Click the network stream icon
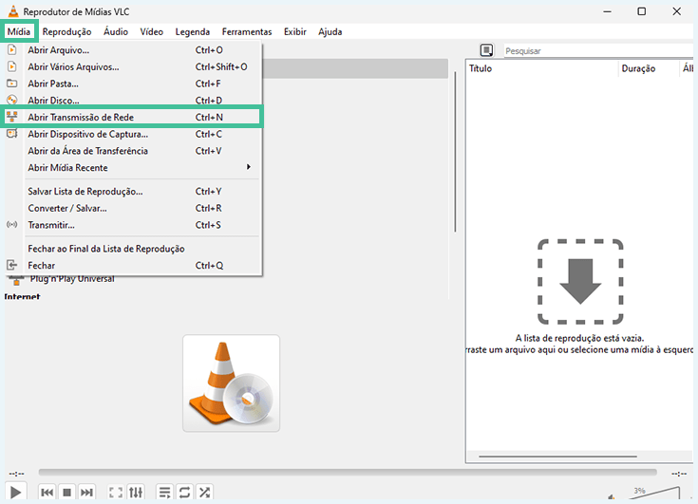 [x=12, y=117]
